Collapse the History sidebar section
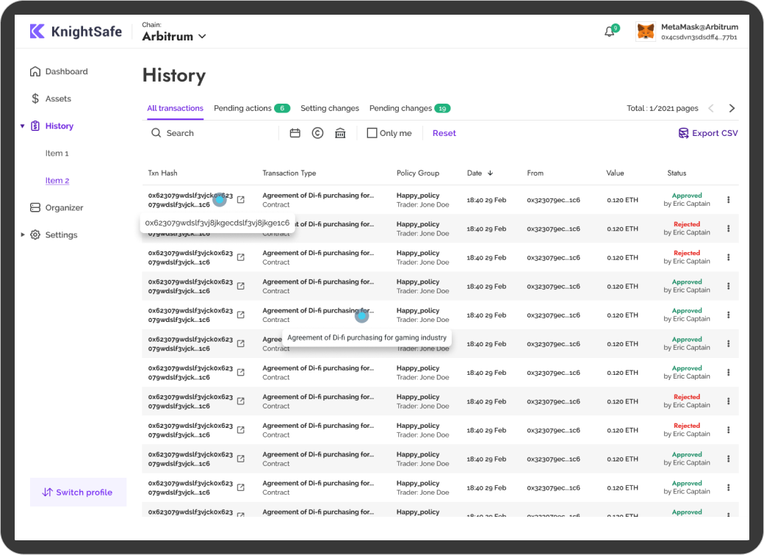The width and height of the screenshot is (764, 555). [x=23, y=126]
